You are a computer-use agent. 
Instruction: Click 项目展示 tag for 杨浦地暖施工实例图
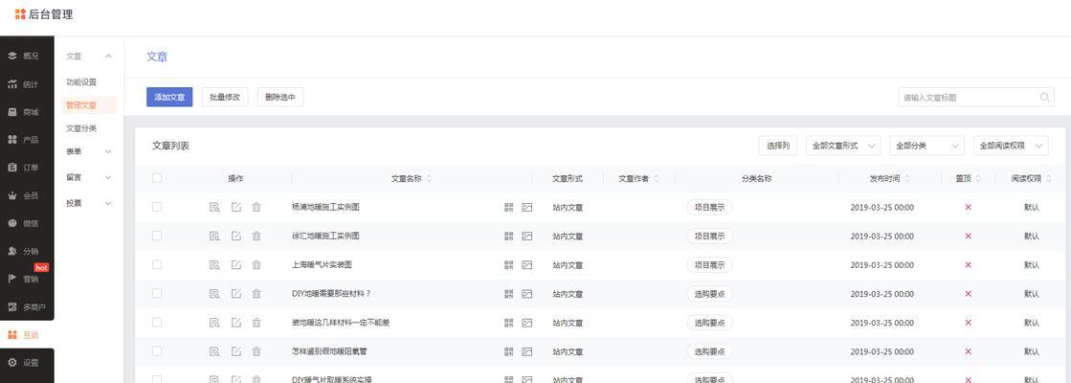click(709, 207)
